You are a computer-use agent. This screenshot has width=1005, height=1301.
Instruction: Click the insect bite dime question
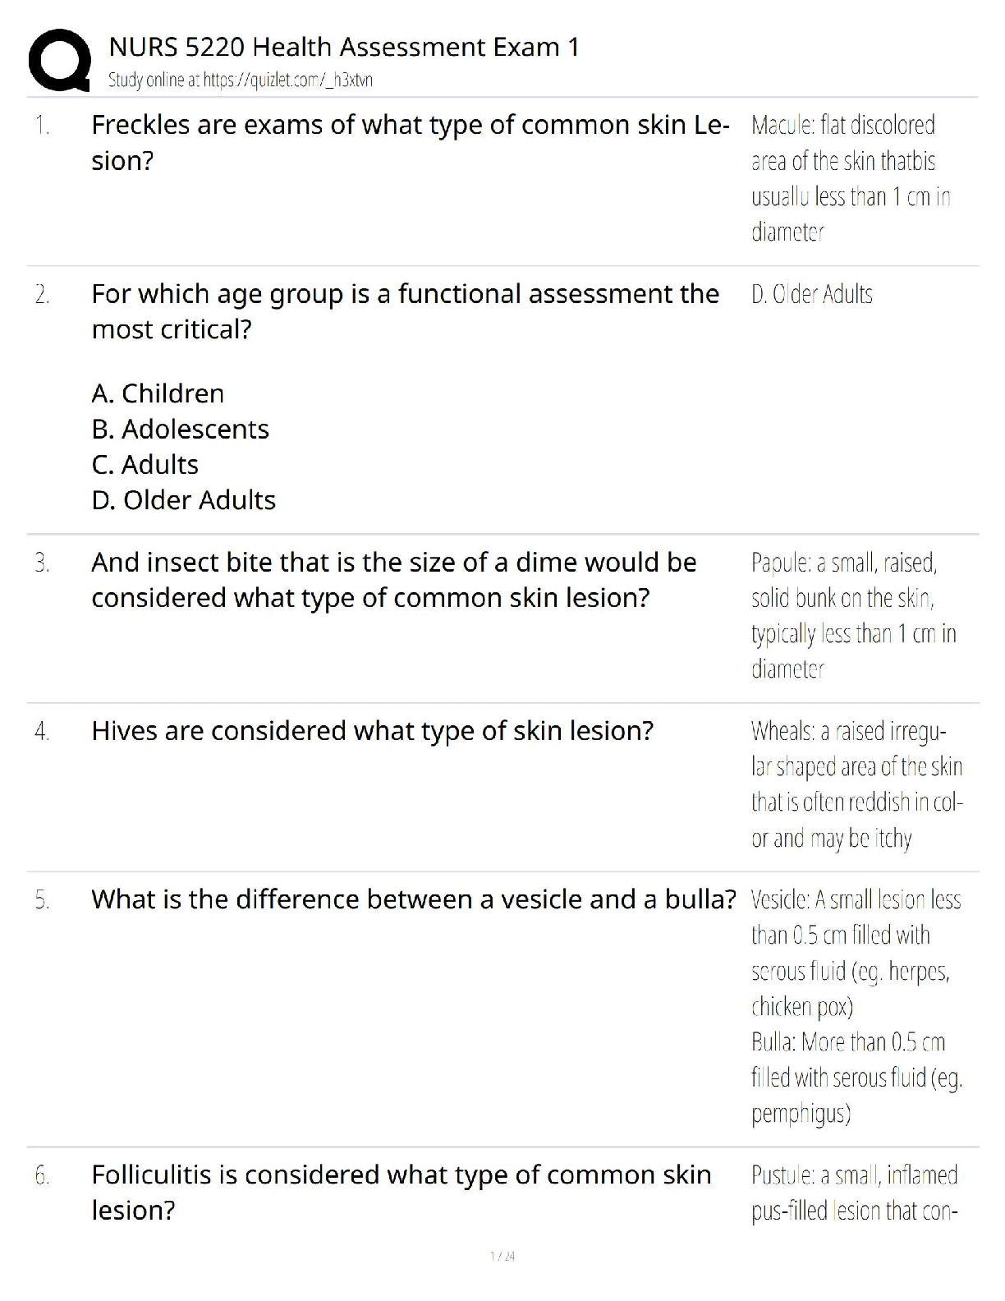(x=393, y=579)
